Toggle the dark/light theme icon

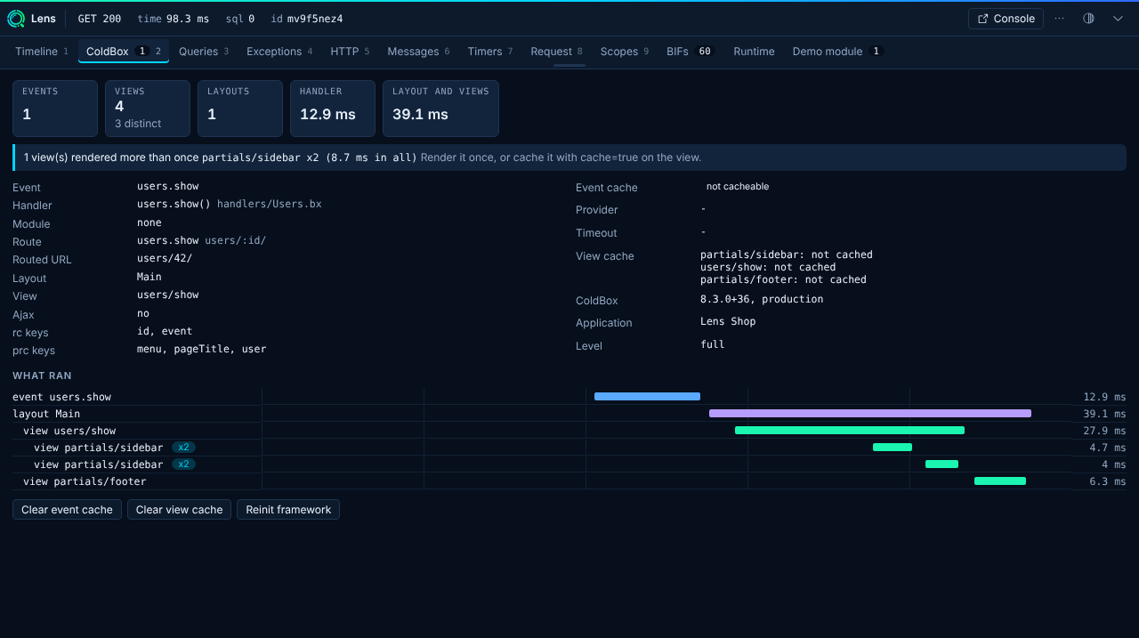pyautogui.click(x=1088, y=19)
